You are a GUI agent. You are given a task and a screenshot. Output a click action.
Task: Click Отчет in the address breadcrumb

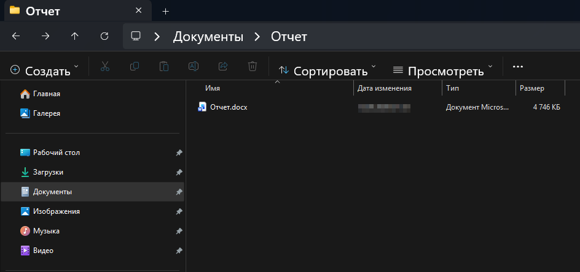289,37
